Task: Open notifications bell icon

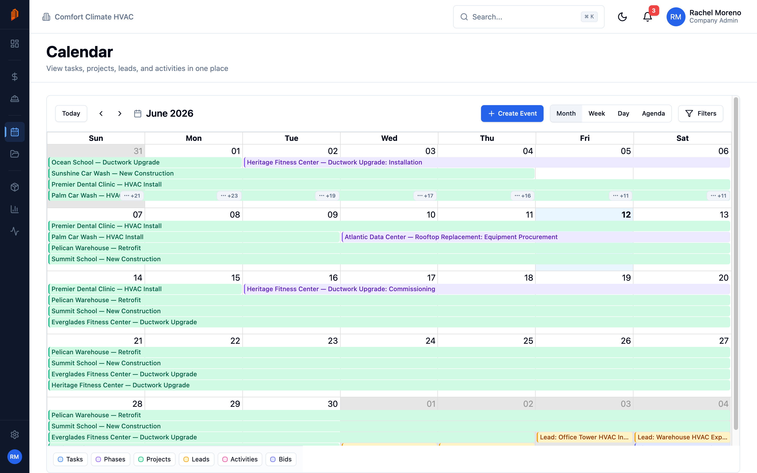Action: click(647, 17)
